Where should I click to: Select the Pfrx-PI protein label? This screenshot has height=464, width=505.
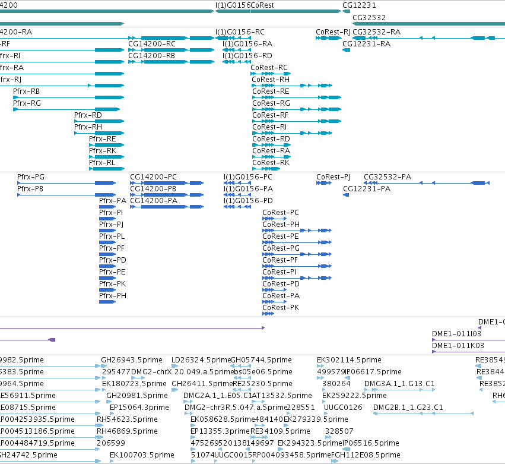(x=111, y=213)
